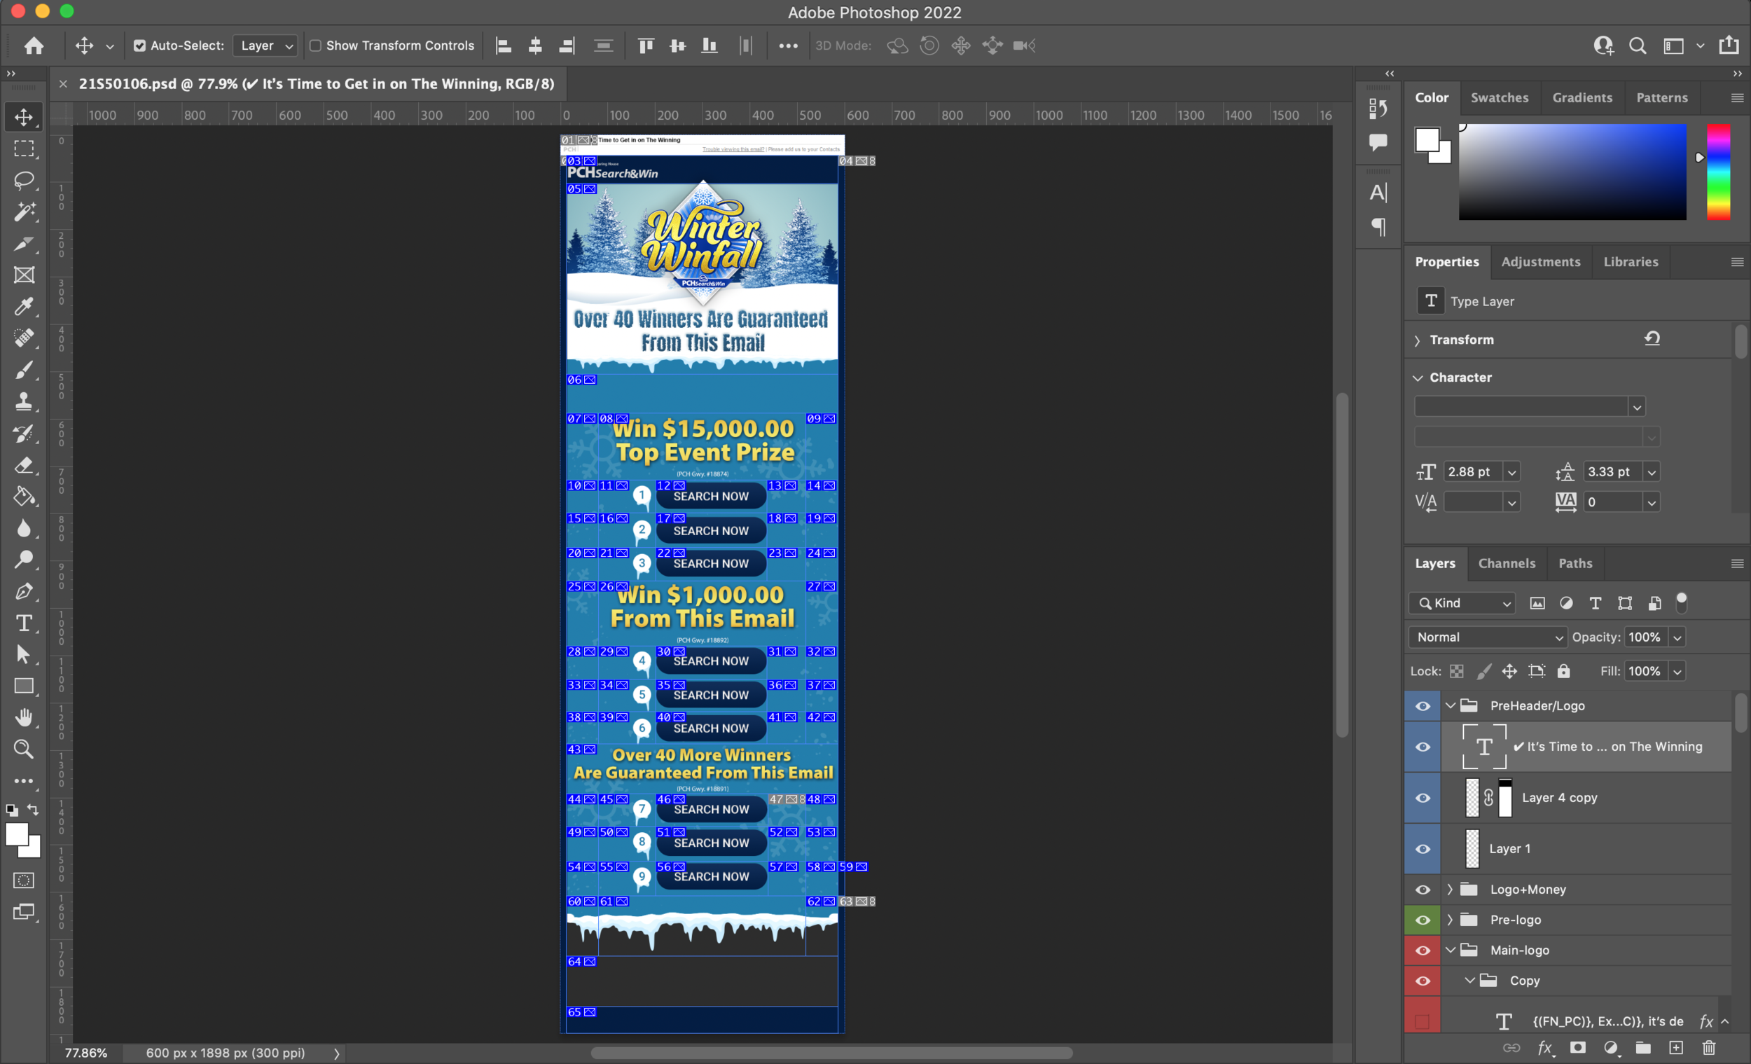1751x1064 pixels.
Task: Switch to the Swatches tab
Action: [1500, 98]
